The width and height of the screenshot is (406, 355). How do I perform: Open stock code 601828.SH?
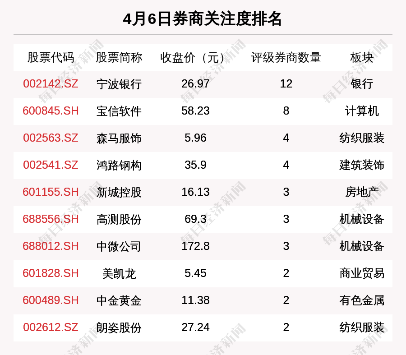tap(51, 273)
